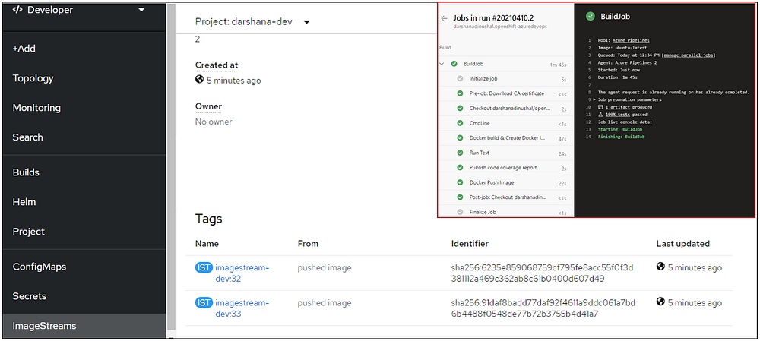Open the '1 artifact' link
Viewport: 760px width, 341px height.
coord(619,106)
